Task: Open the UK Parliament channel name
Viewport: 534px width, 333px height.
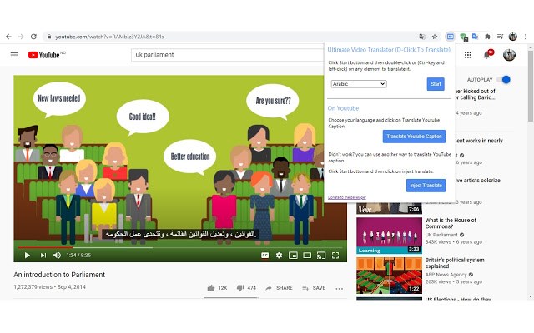Action: [x=441, y=235]
